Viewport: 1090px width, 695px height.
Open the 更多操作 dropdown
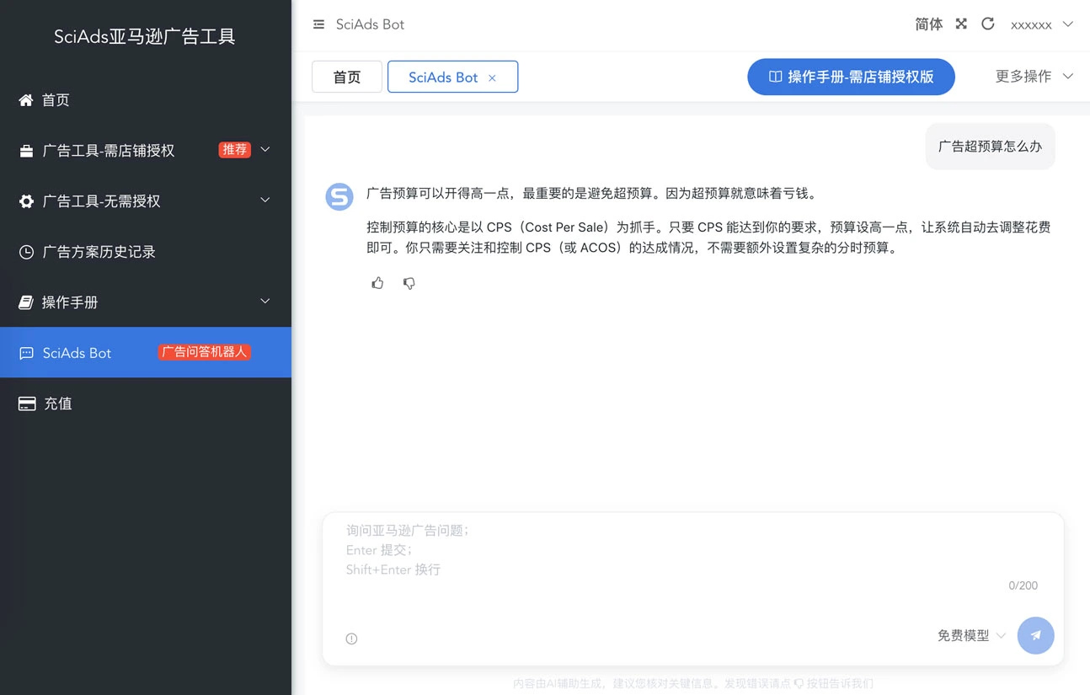pyautogui.click(x=1034, y=77)
